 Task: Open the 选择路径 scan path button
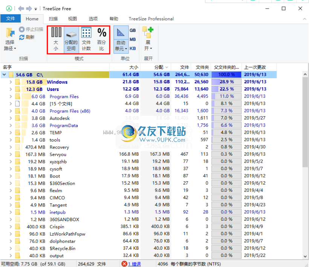pos(10,39)
